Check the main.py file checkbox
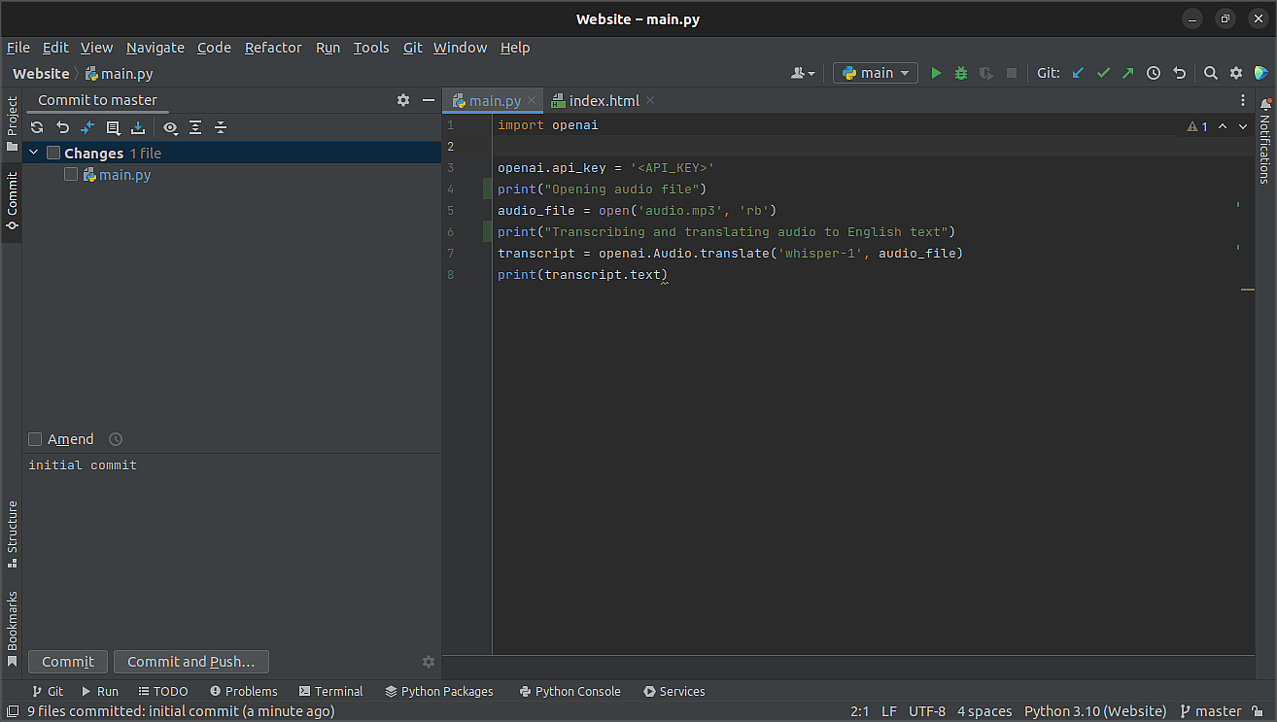1277x722 pixels. [71, 175]
